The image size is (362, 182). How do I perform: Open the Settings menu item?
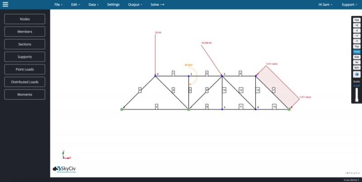(x=114, y=5)
